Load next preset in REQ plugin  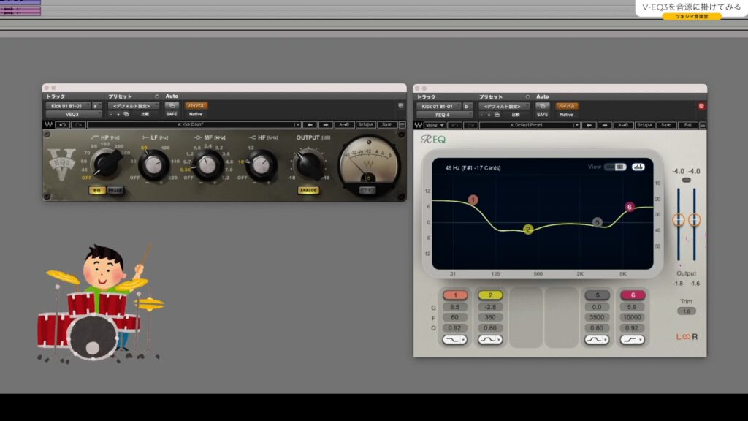click(x=605, y=125)
